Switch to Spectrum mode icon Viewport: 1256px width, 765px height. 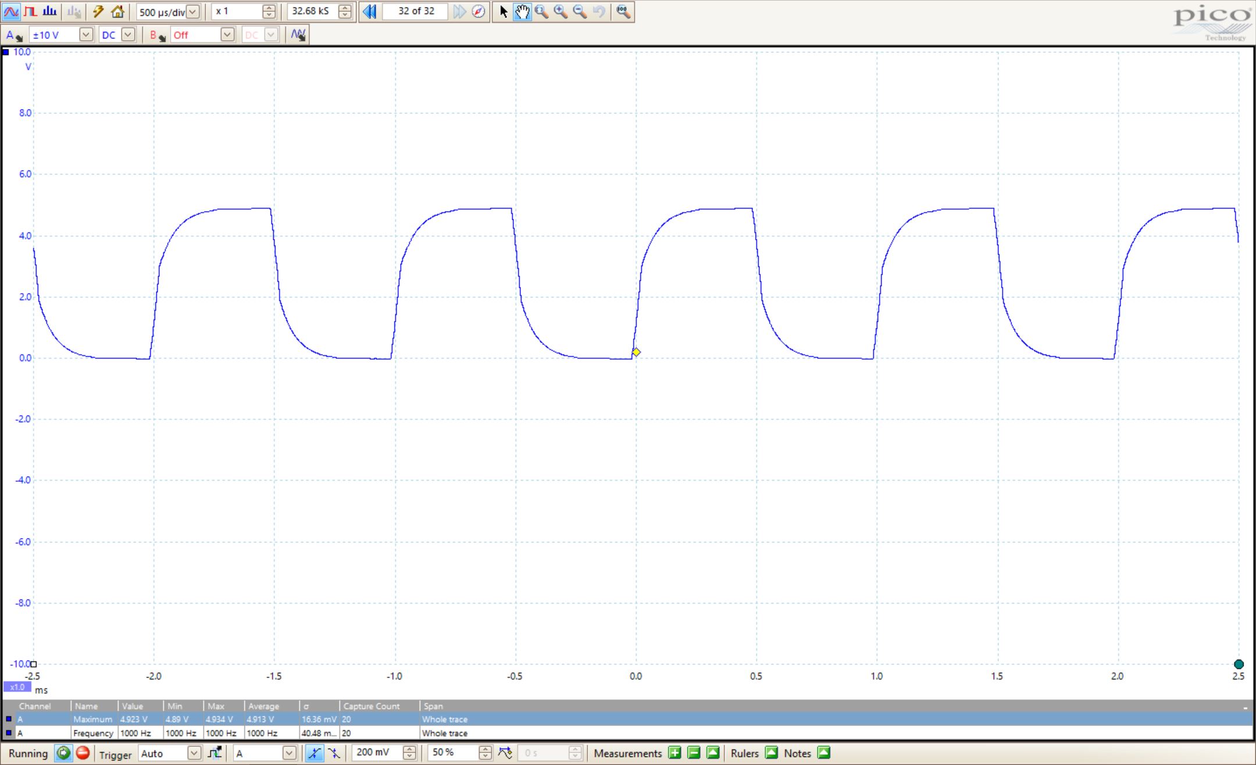[49, 12]
